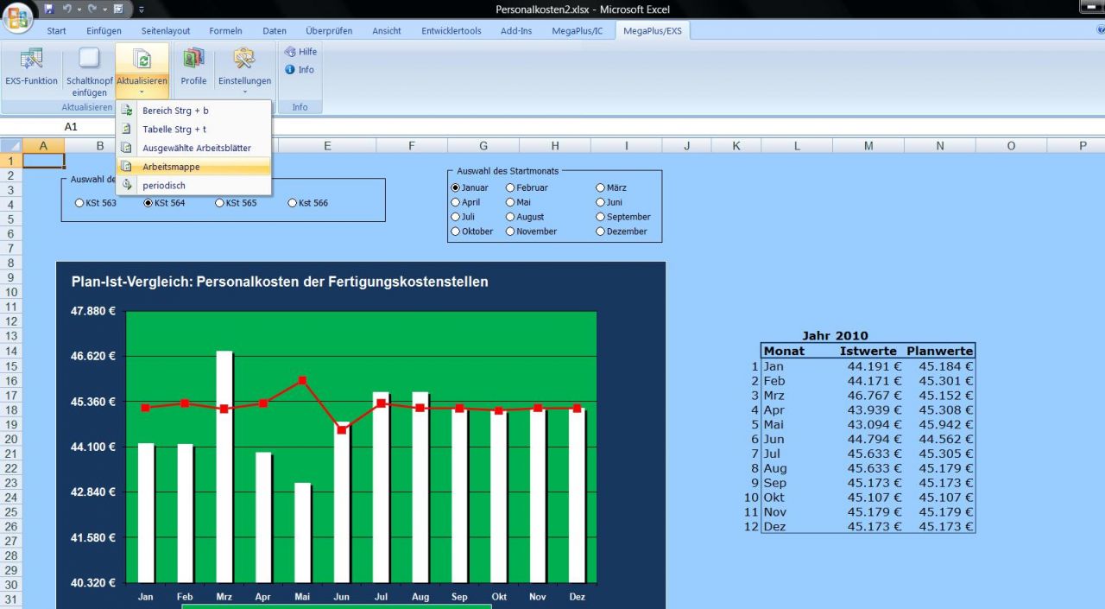Open the EXS-Funktion tool

tap(31, 67)
